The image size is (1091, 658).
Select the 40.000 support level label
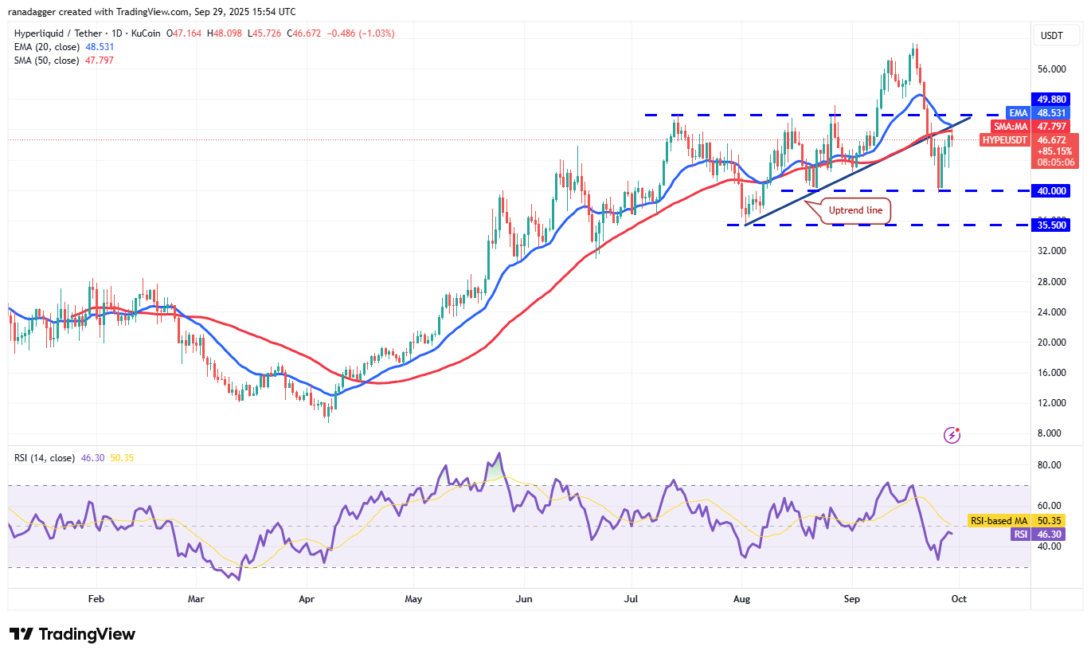pyautogui.click(x=1052, y=190)
